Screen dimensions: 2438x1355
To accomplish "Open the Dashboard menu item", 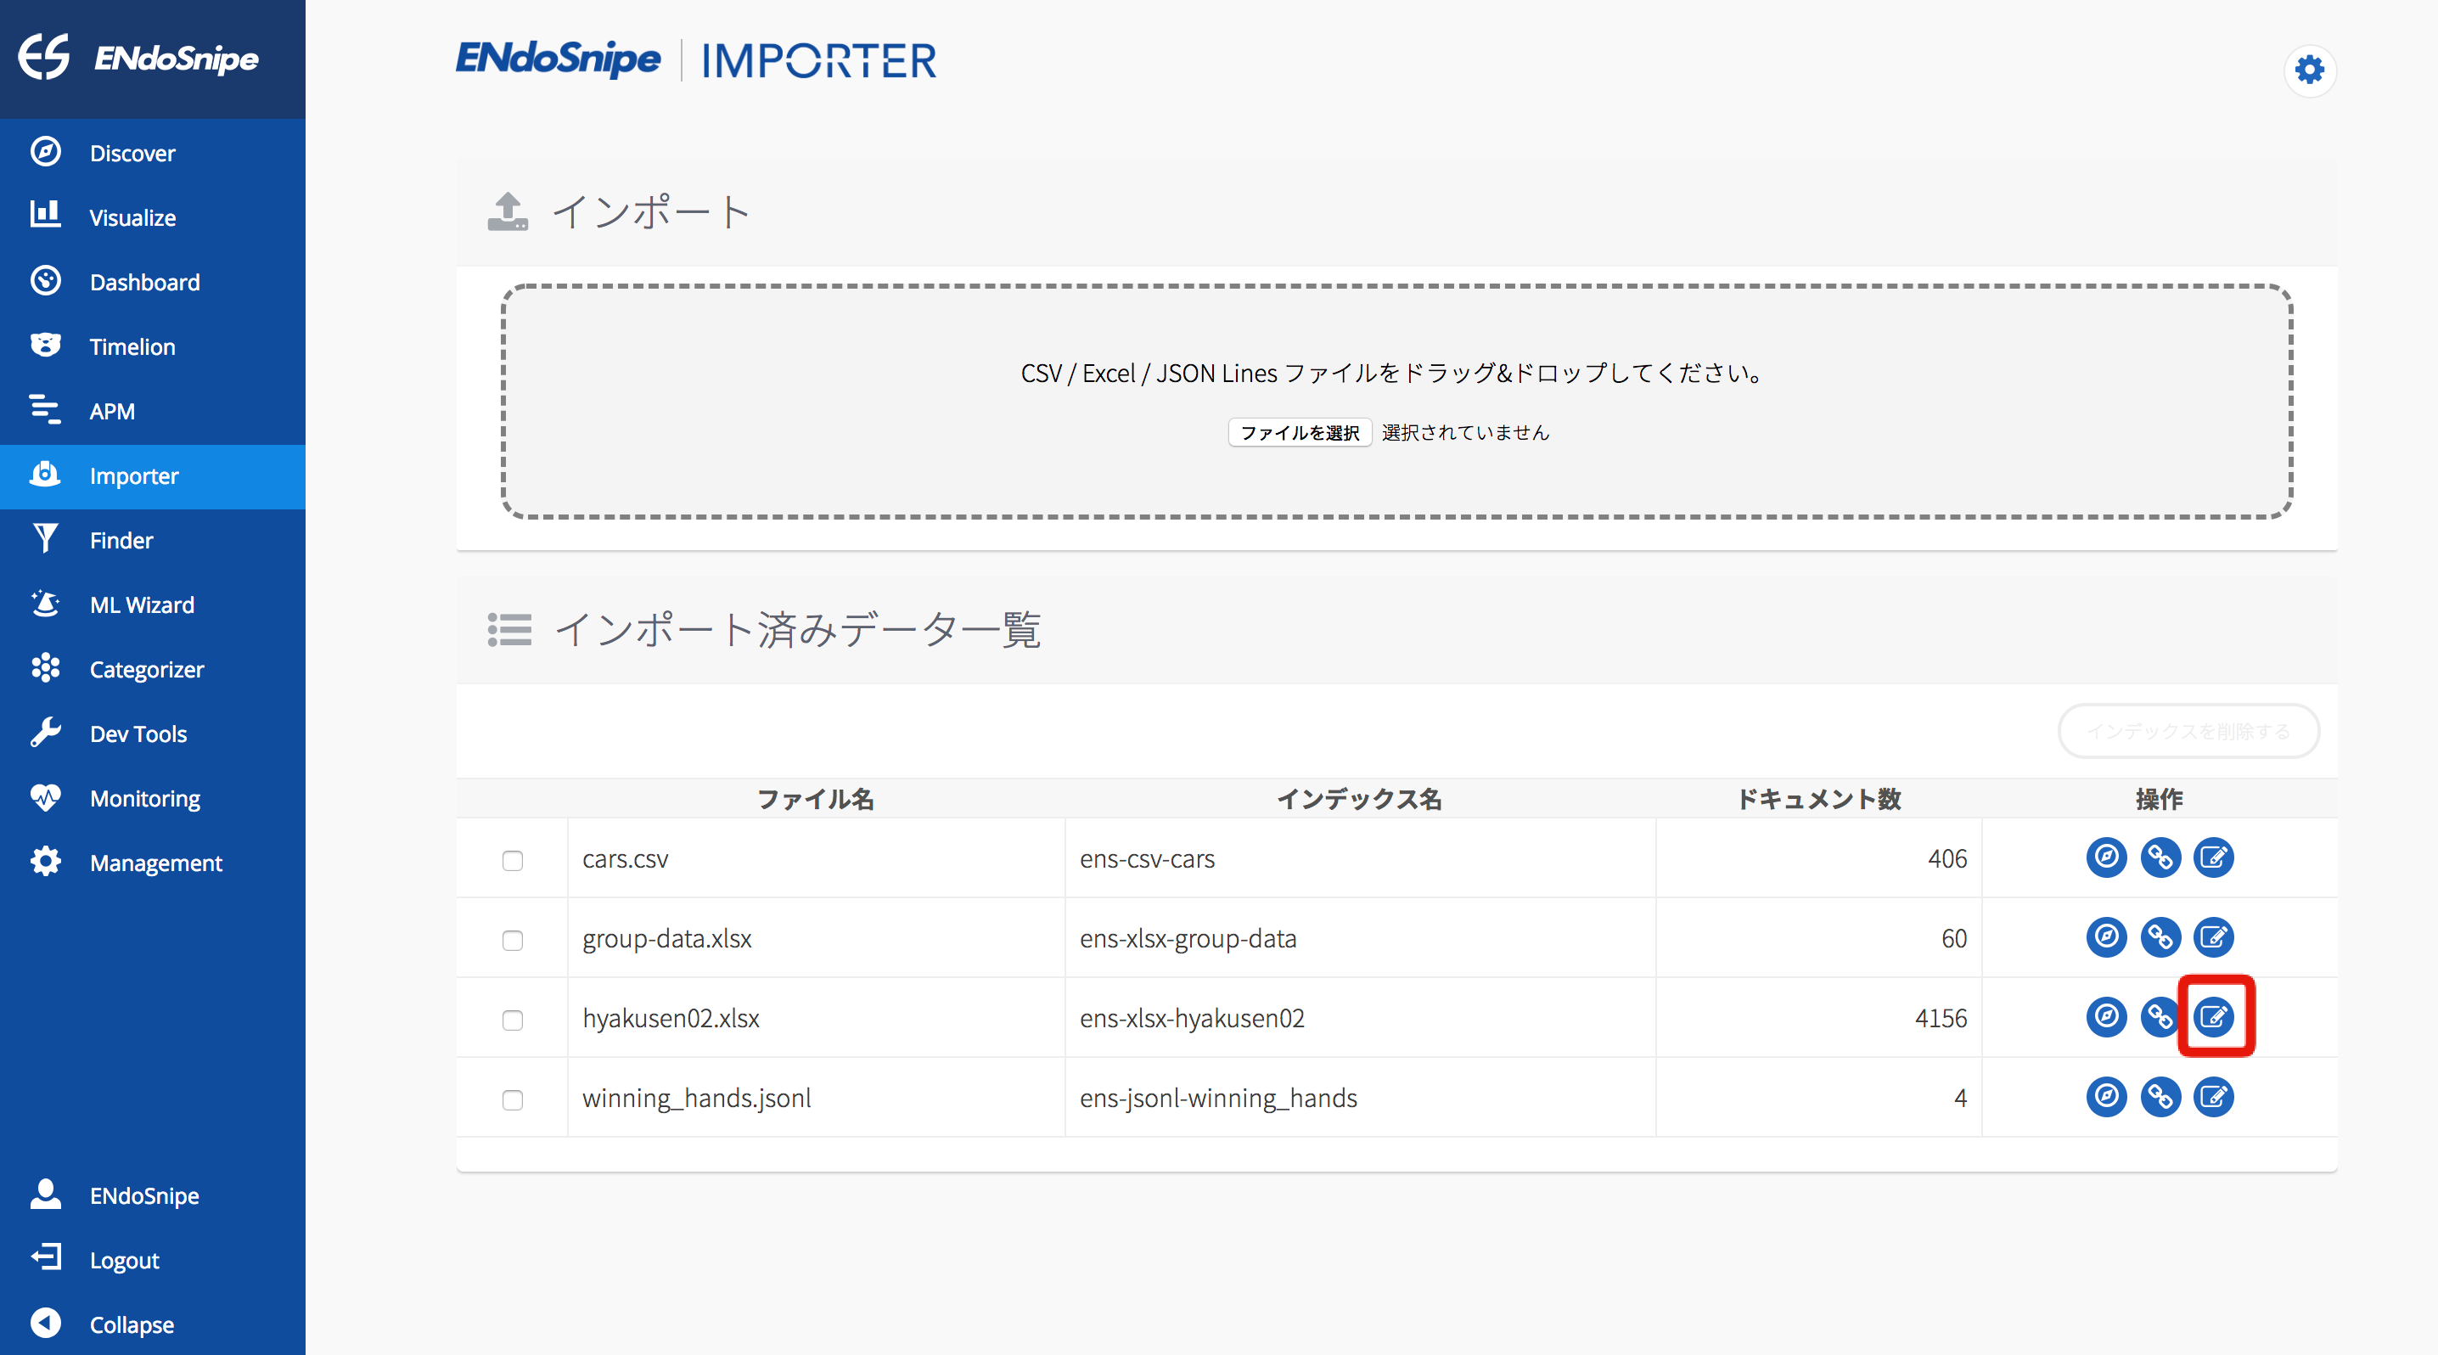I will click(153, 282).
